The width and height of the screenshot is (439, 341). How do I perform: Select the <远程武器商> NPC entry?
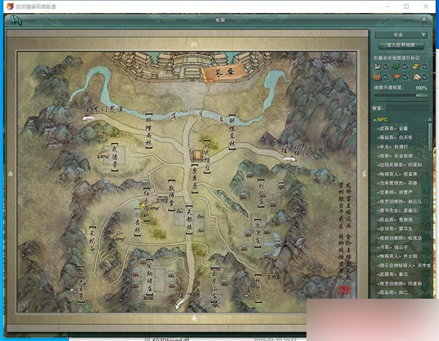399,165
